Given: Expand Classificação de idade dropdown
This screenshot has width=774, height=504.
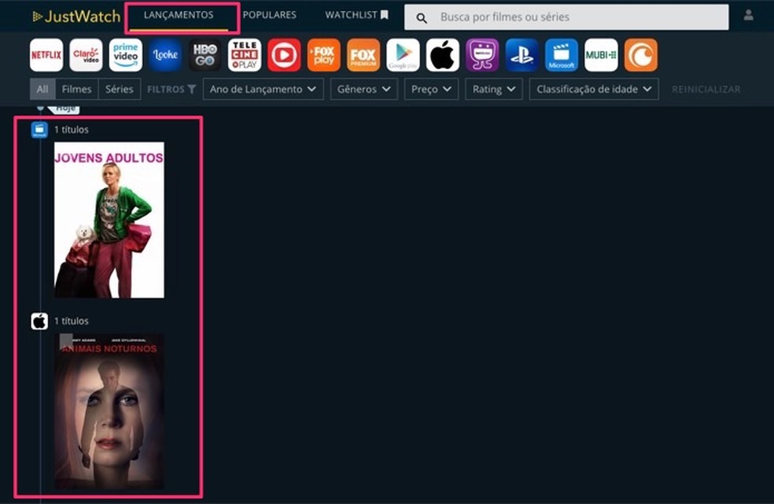Looking at the screenshot, I should [x=594, y=90].
